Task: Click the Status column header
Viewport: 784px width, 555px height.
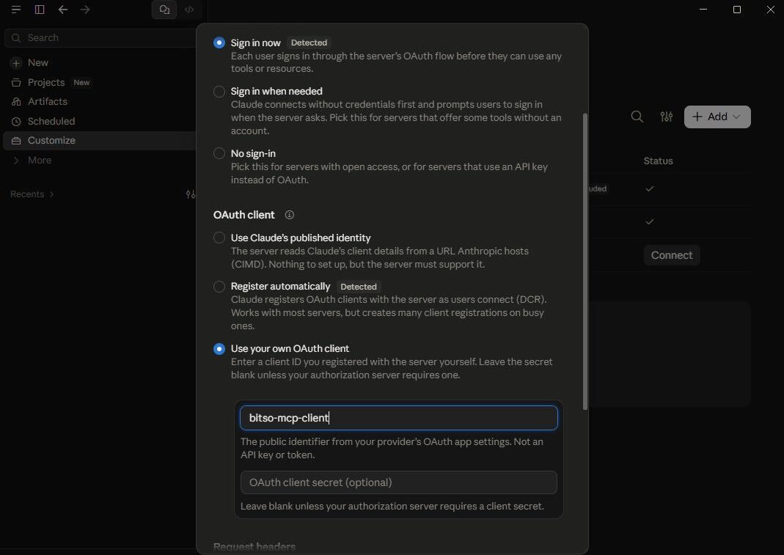Action: (658, 161)
